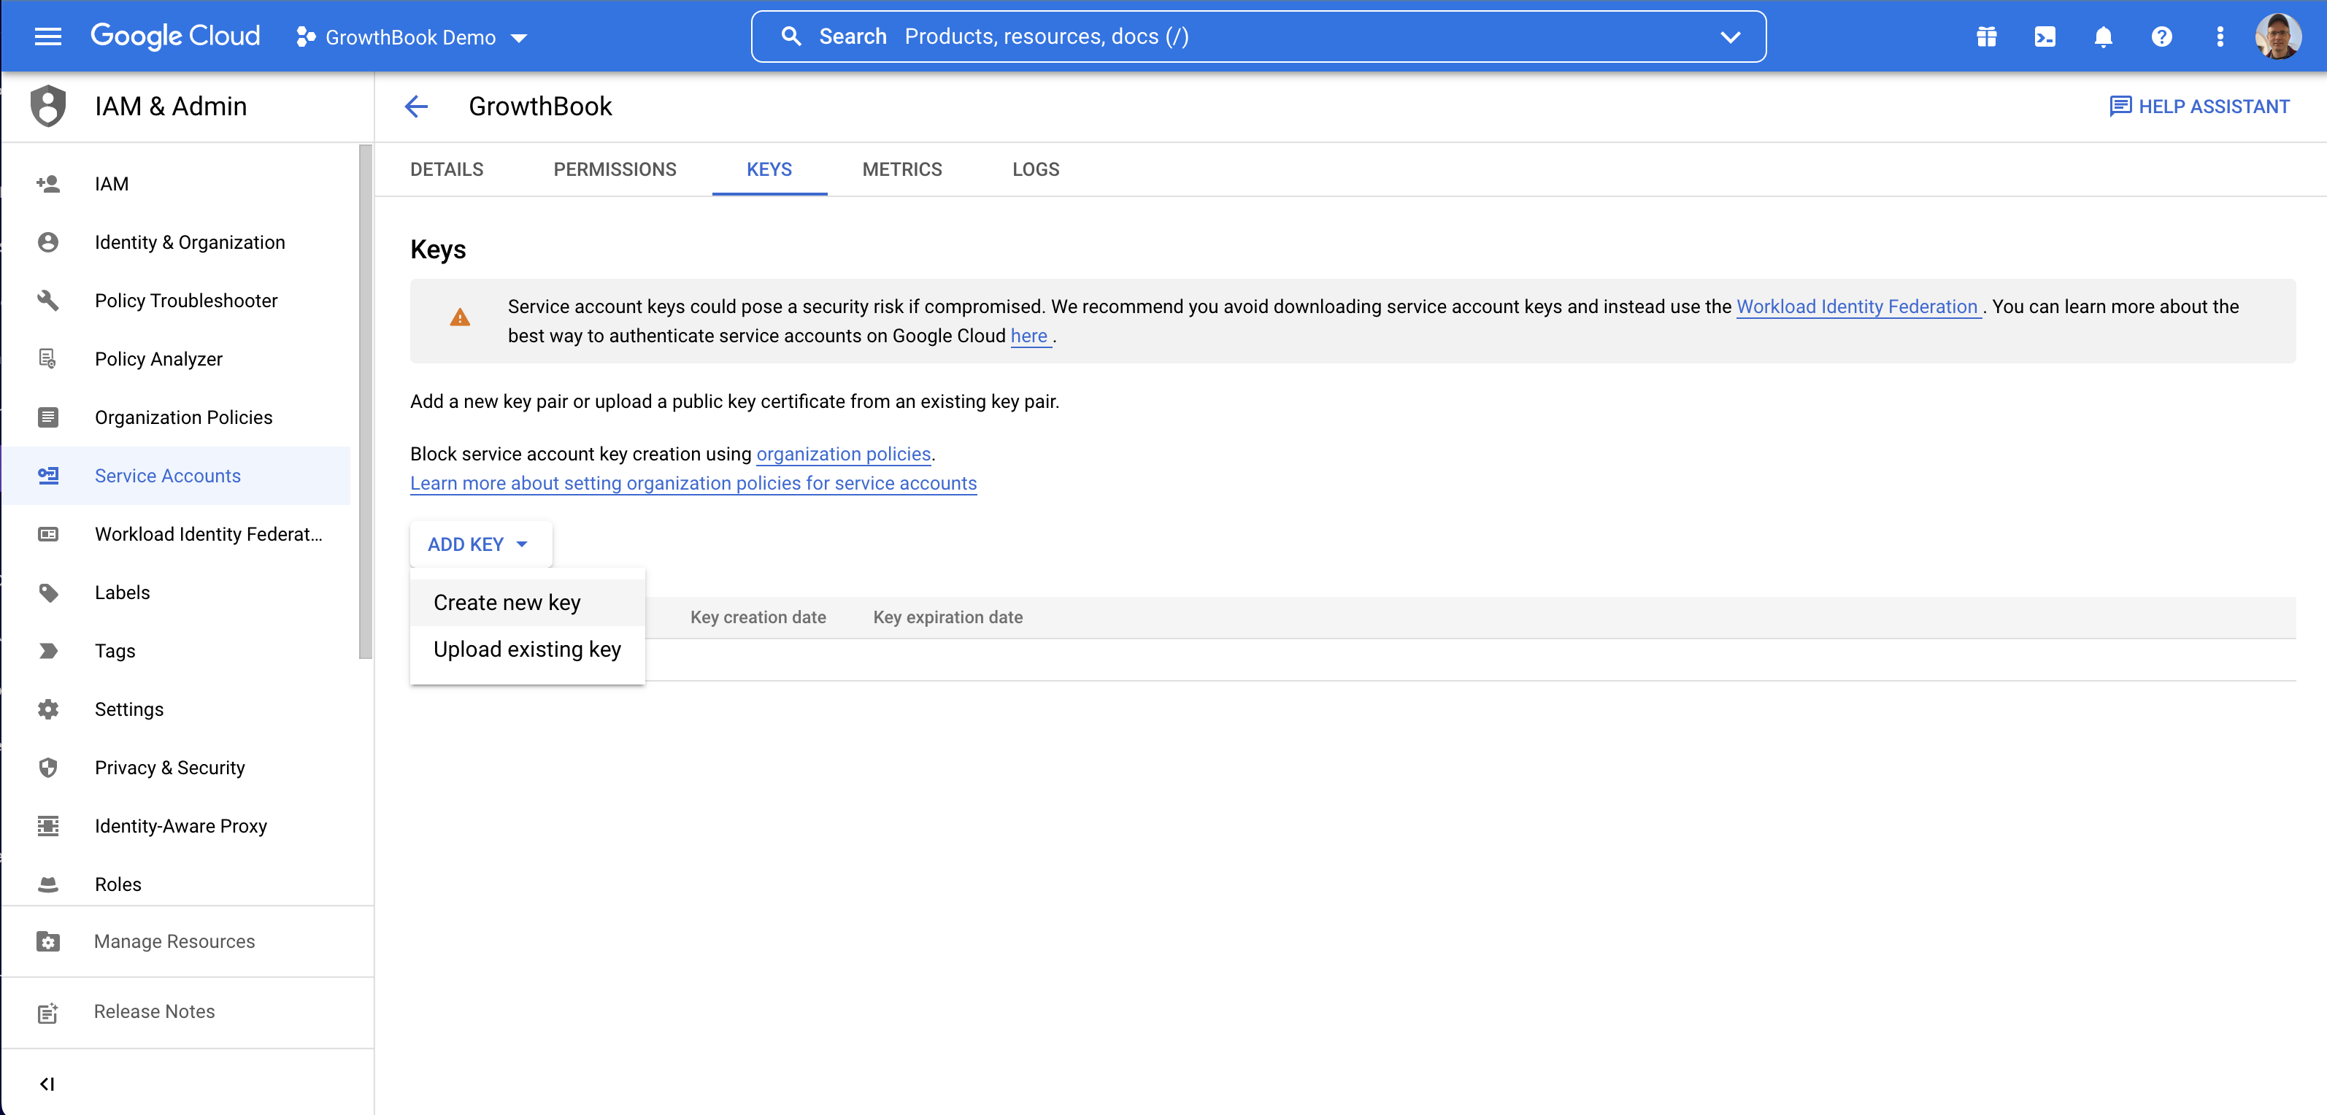The width and height of the screenshot is (2327, 1115).
Task: Click the Policy Troubleshooter wrench icon
Action: pos(47,301)
